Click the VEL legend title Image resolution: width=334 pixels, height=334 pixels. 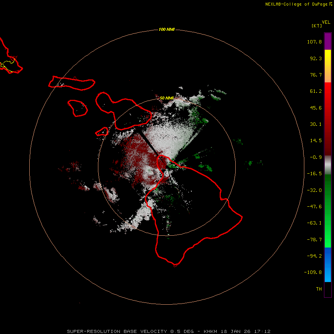click(326, 22)
